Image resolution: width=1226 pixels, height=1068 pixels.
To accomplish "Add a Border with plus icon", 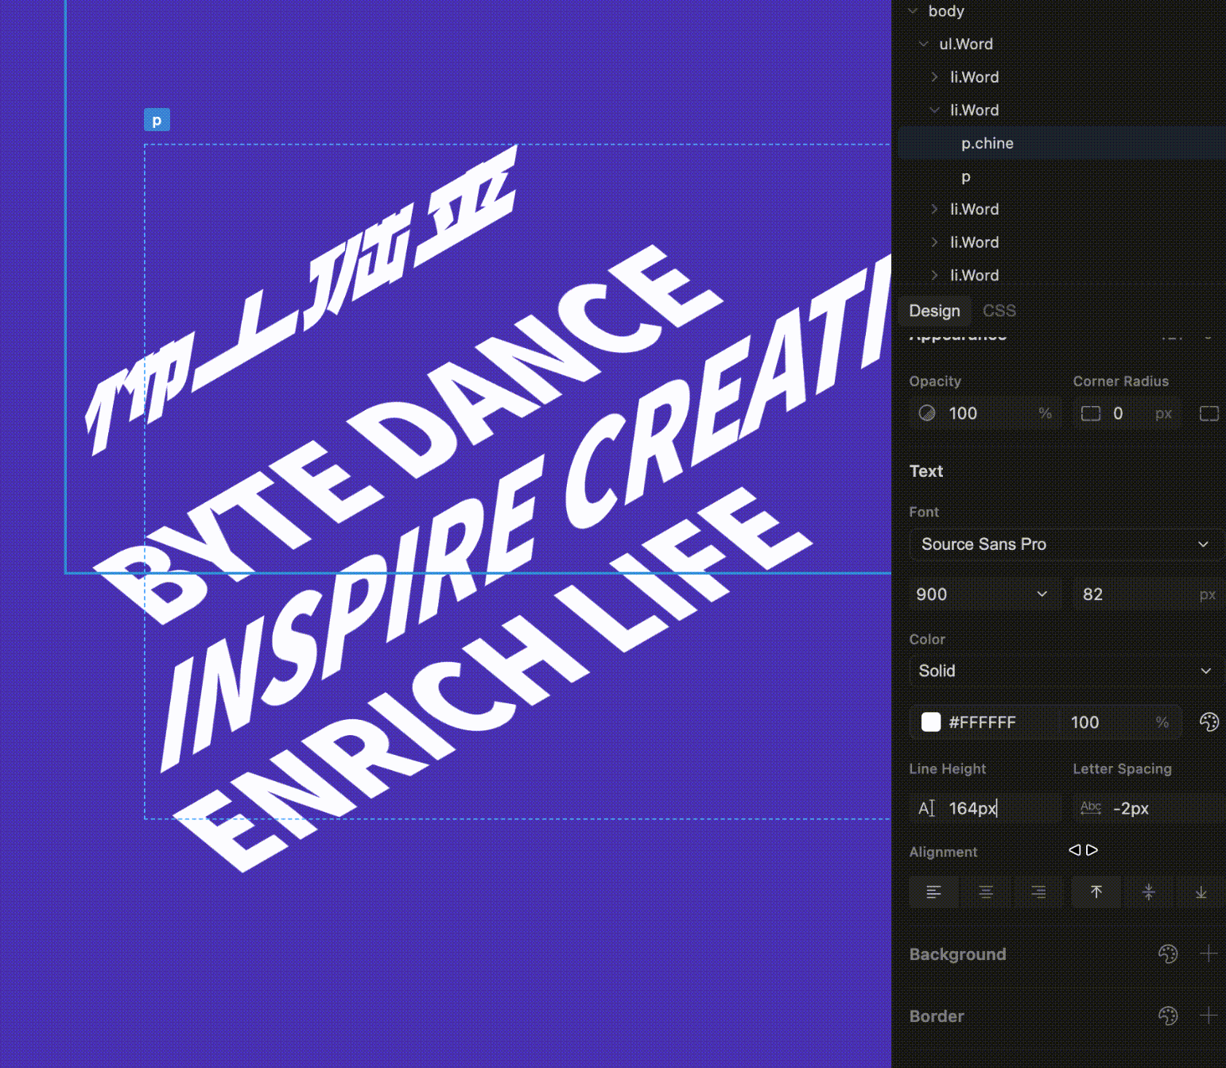I will point(1209,1016).
